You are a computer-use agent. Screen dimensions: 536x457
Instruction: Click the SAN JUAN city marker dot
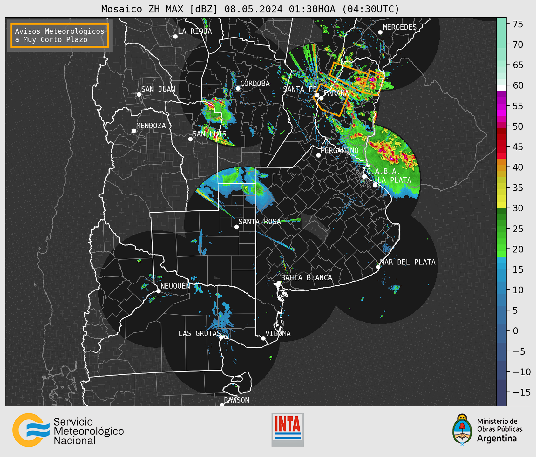(x=139, y=94)
